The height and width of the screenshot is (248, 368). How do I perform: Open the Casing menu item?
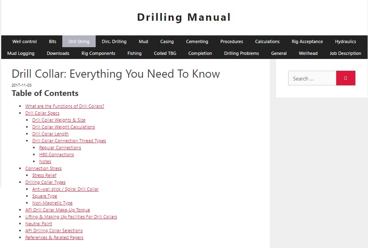(167, 41)
